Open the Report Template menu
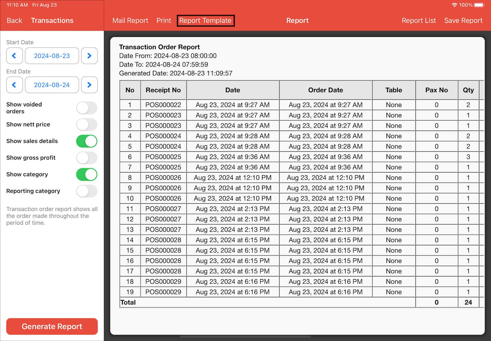Image resolution: width=491 pixels, height=341 pixels. point(205,21)
